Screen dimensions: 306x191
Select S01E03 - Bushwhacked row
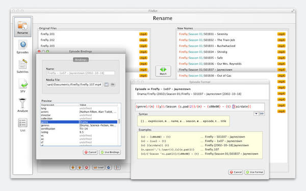232,46
